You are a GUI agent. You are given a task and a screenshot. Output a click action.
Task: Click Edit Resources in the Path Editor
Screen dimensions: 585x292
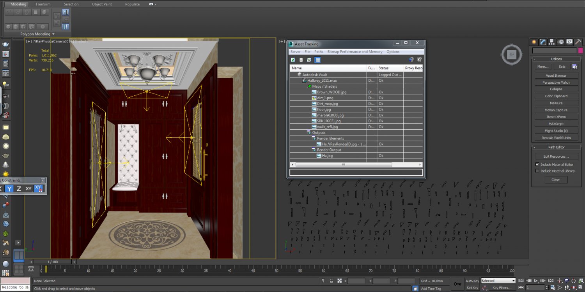[x=556, y=156]
